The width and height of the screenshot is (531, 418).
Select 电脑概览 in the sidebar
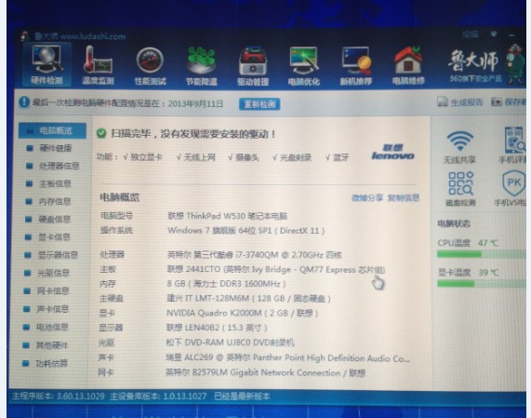52,130
